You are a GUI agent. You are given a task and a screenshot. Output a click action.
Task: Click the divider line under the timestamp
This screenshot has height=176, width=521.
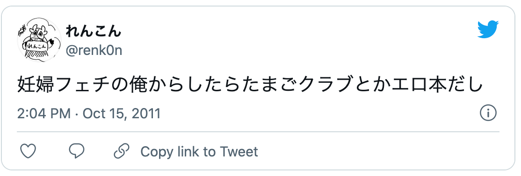tap(258, 132)
